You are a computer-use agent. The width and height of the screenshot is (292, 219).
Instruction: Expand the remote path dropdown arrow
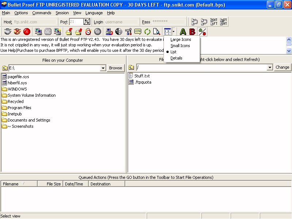click(x=270, y=67)
